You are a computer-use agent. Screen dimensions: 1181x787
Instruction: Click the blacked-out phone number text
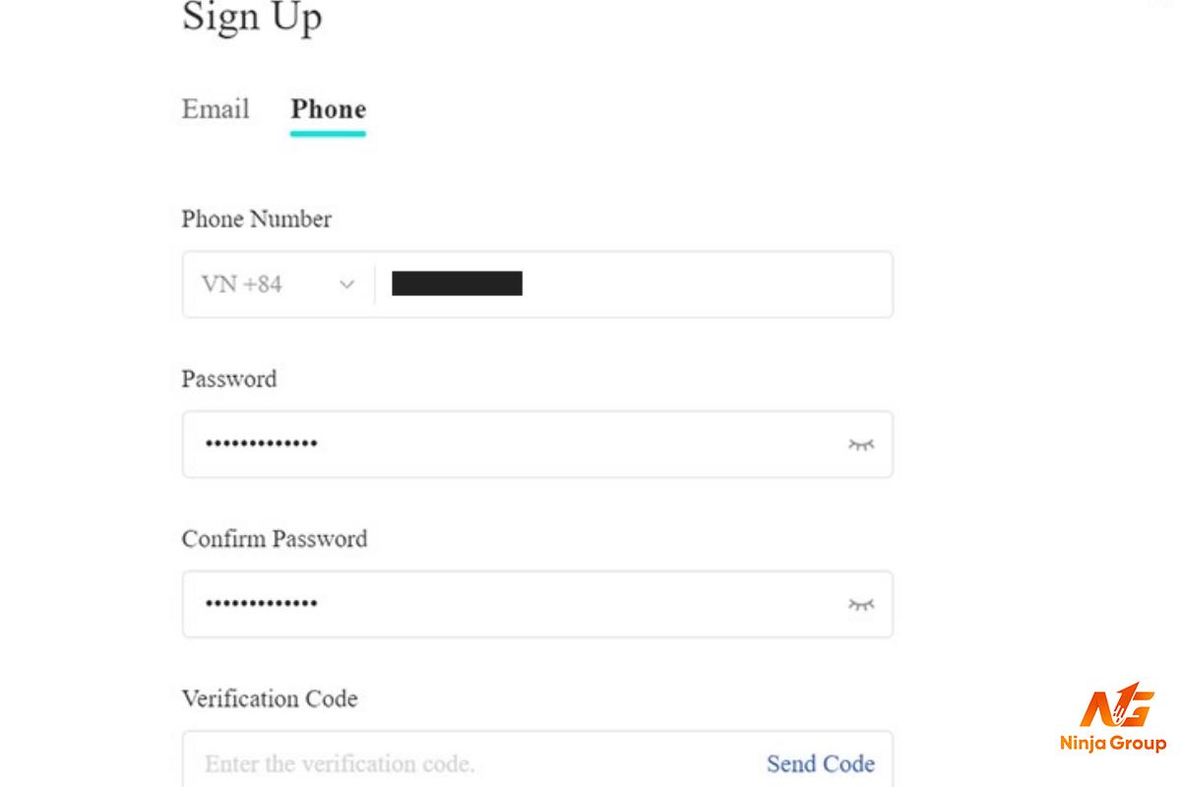[457, 284]
